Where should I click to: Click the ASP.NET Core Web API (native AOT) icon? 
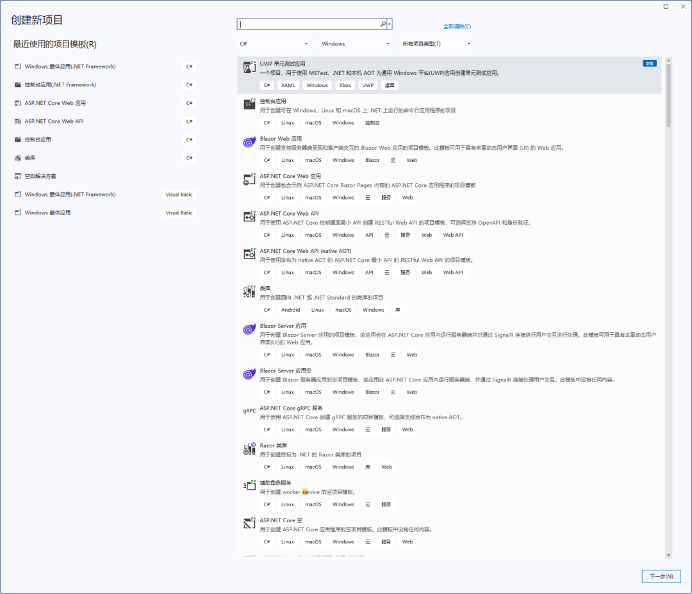(x=249, y=254)
